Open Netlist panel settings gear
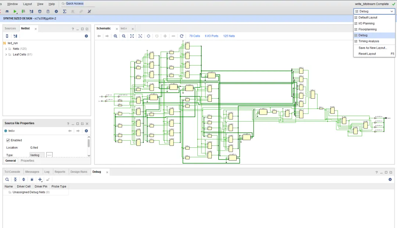Image resolution: width=397 pixels, height=228 pixels. (x=86, y=36)
